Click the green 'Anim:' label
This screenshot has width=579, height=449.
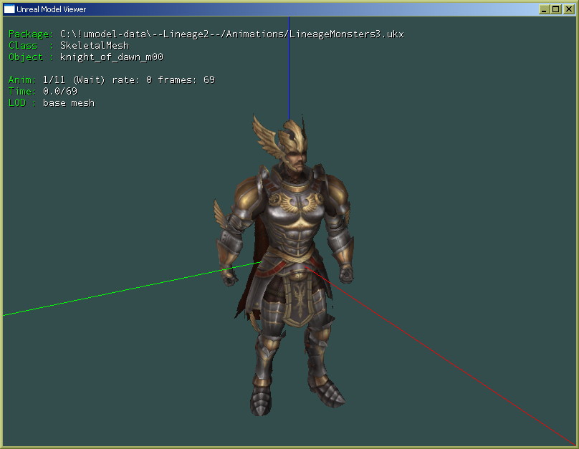[x=22, y=79]
